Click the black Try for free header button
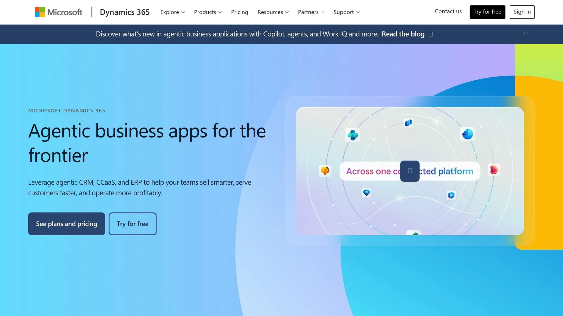The height and width of the screenshot is (316, 563). pyautogui.click(x=487, y=12)
